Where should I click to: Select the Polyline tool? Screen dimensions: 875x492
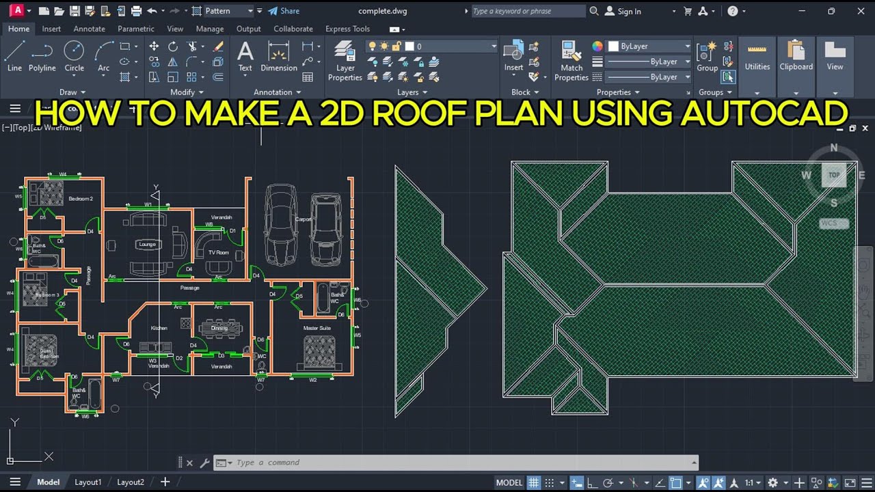42,56
